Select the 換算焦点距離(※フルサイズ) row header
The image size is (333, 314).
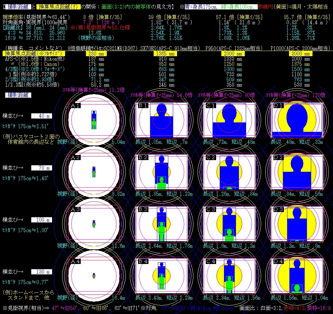click(x=34, y=53)
